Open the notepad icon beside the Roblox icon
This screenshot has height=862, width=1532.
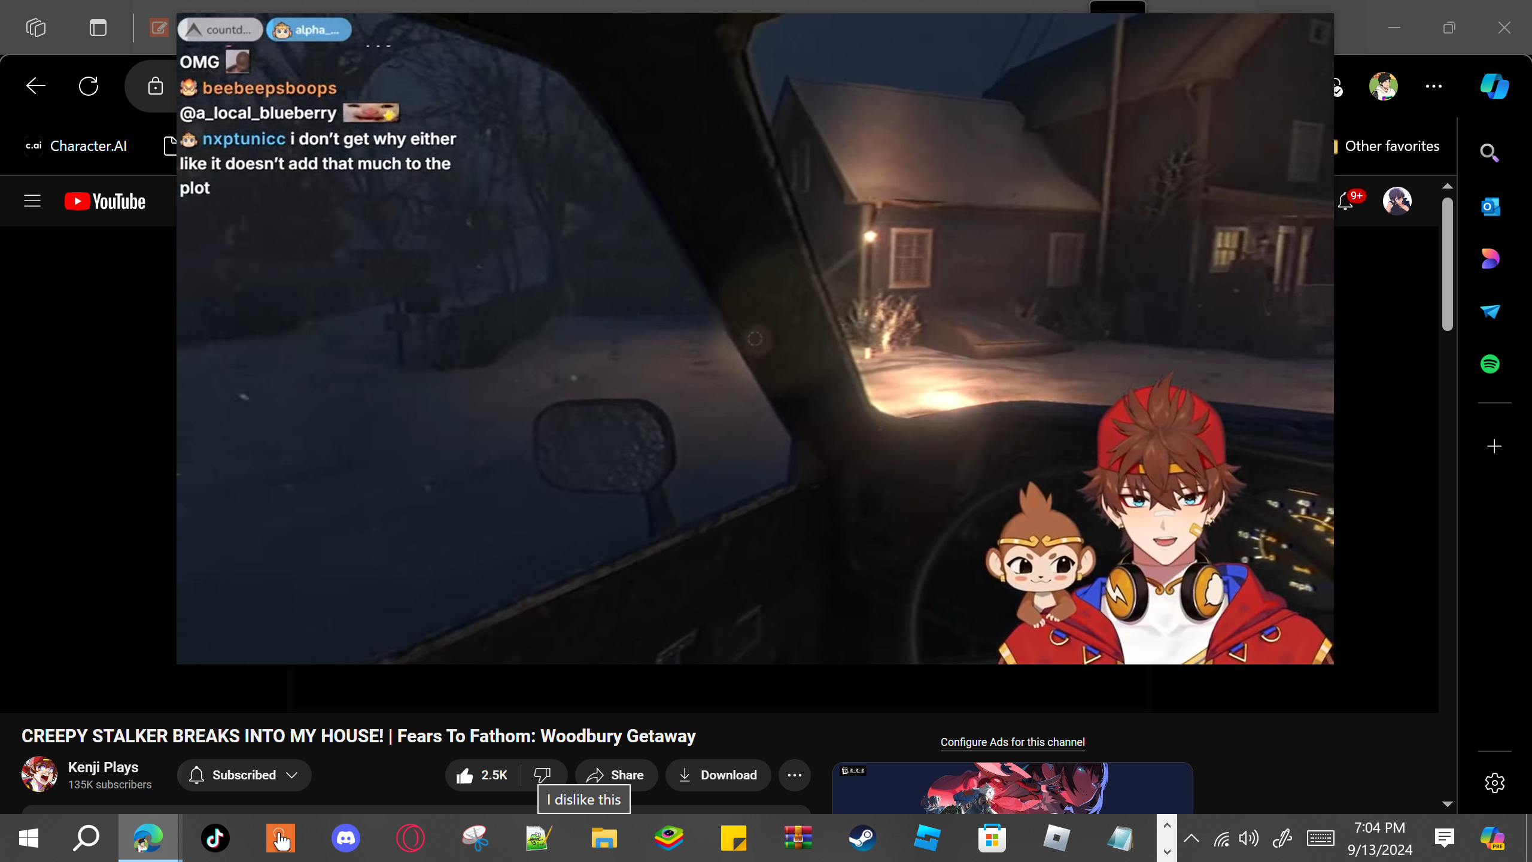(x=1121, y=838)
